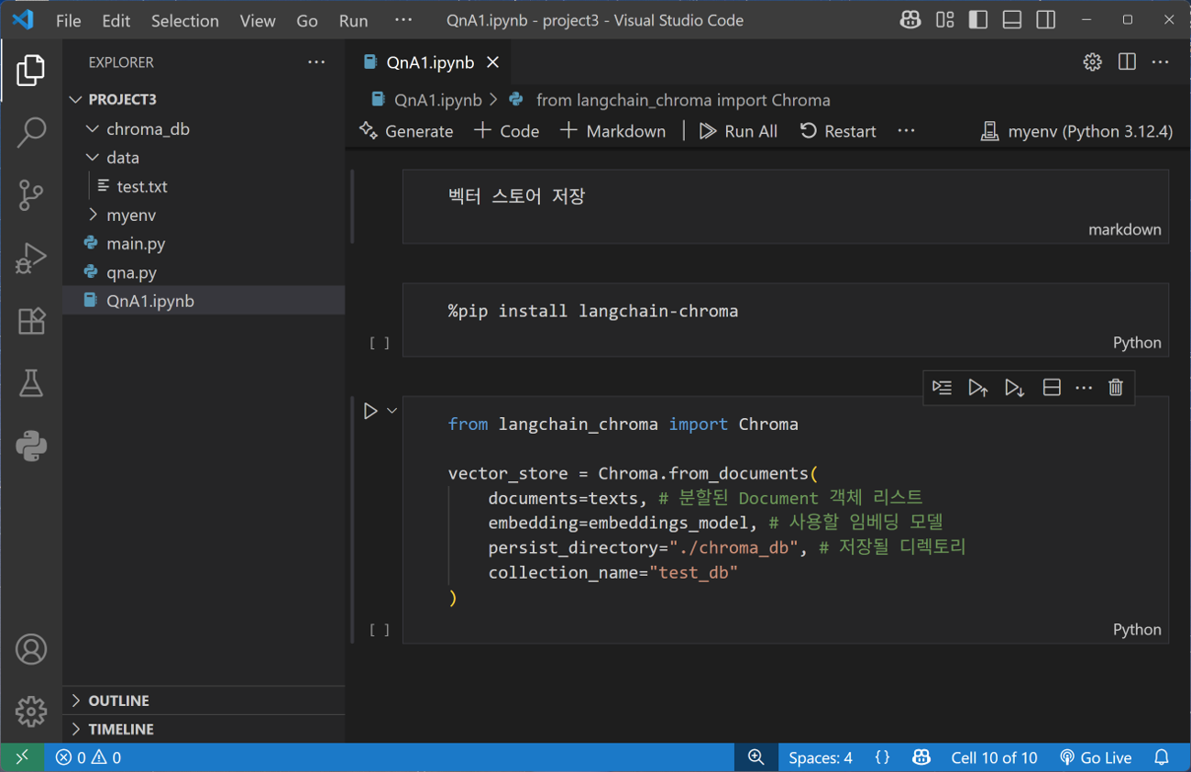Expand the TIMELINE section
Viewport: 1191px width, 772px height.
pyautogui.click(x=204, y=729)
